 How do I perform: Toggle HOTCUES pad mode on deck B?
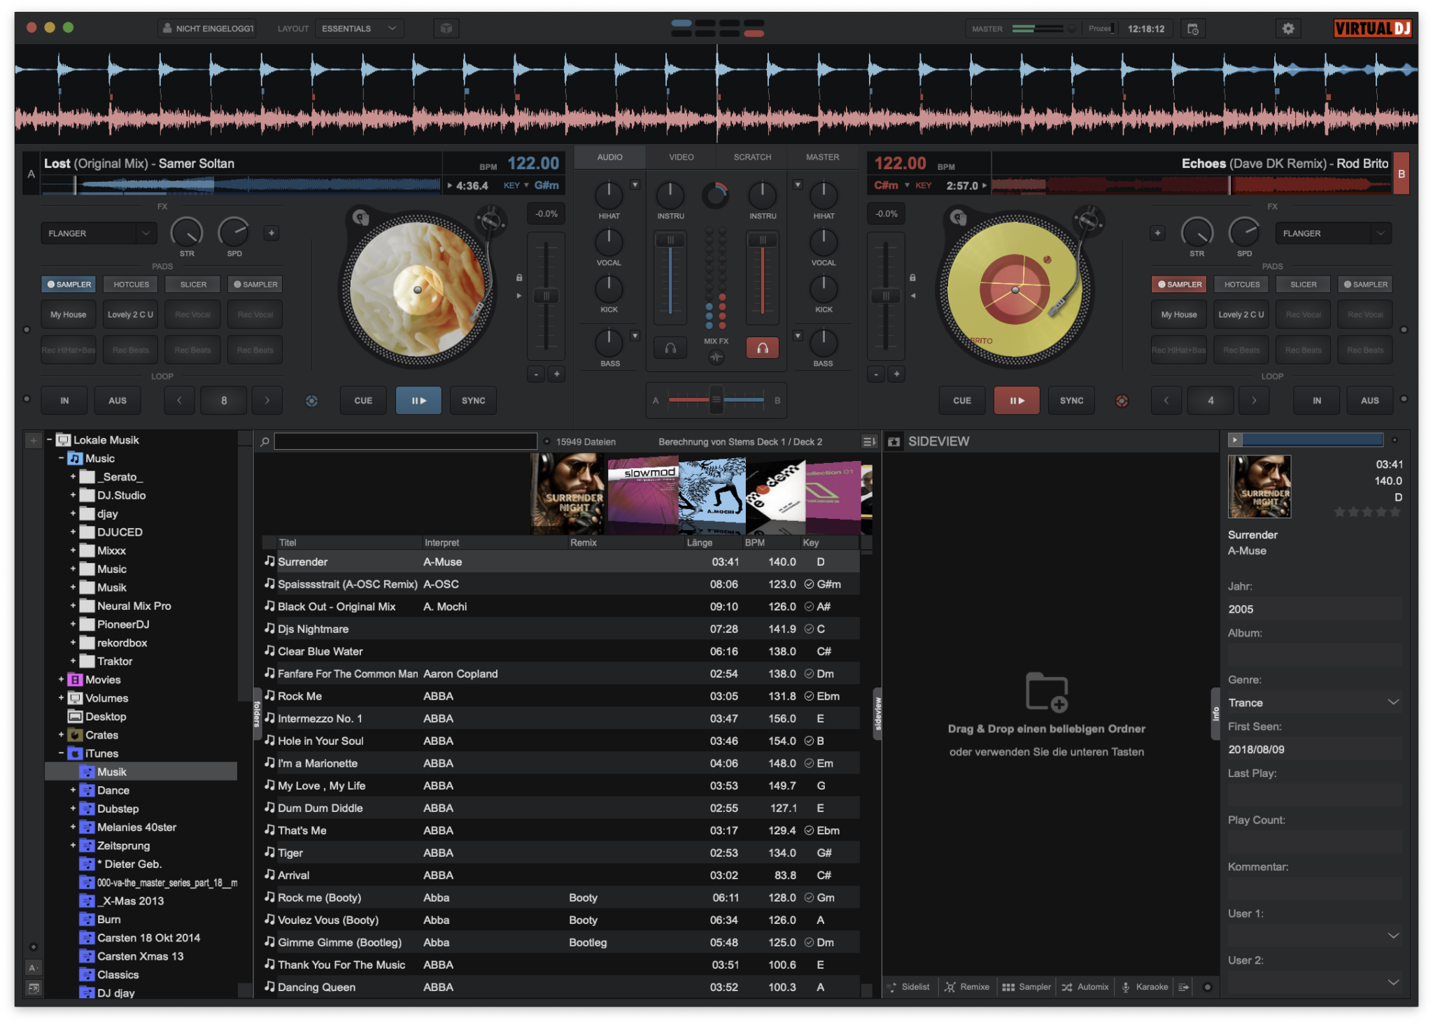[x=1241, y=284]
